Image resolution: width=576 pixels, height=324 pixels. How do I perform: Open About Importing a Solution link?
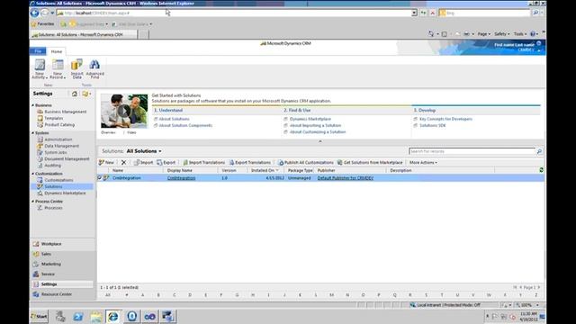(315, 126)
